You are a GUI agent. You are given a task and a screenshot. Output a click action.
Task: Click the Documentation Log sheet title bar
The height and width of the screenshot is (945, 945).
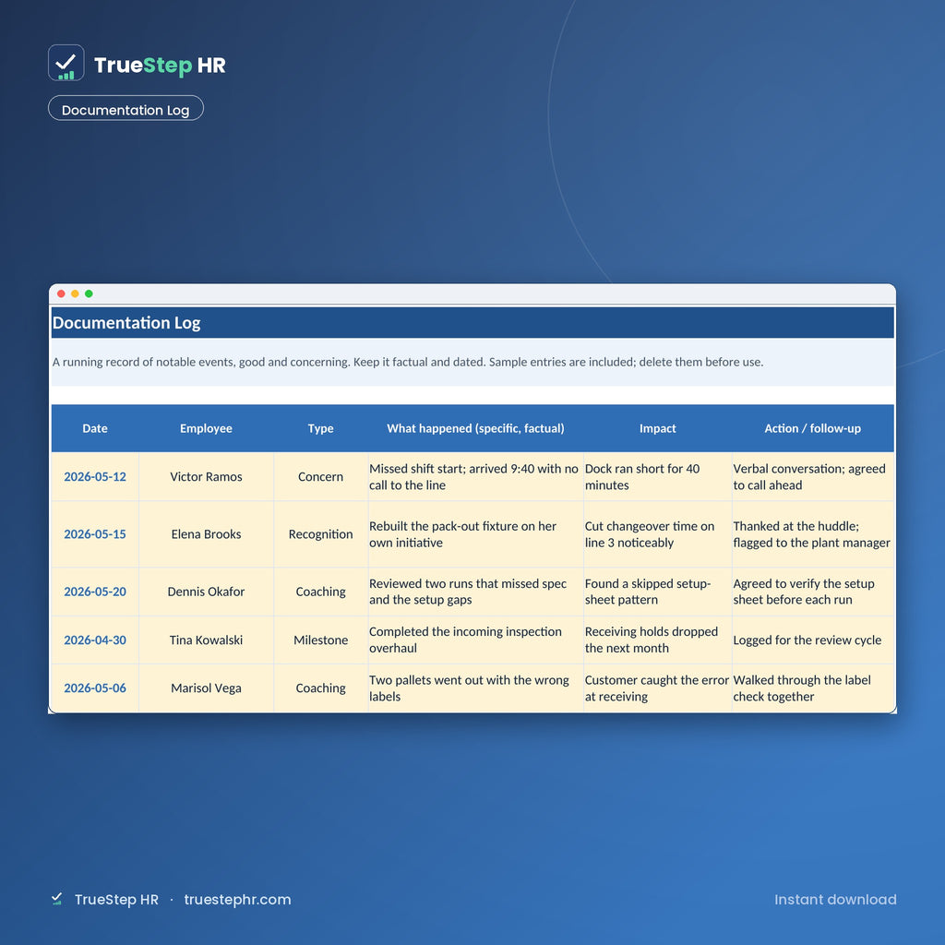(x=472, y=323)
